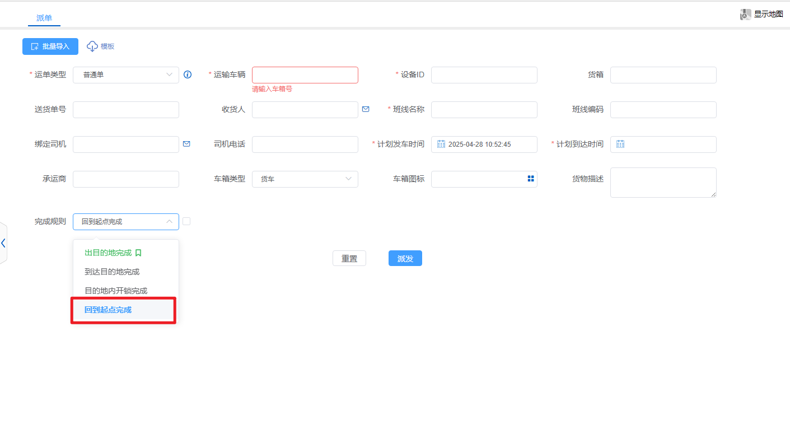This screenshot has width=790, height=429.
Task: Click the info icon beside 运单类型
Action: point(188,74)
